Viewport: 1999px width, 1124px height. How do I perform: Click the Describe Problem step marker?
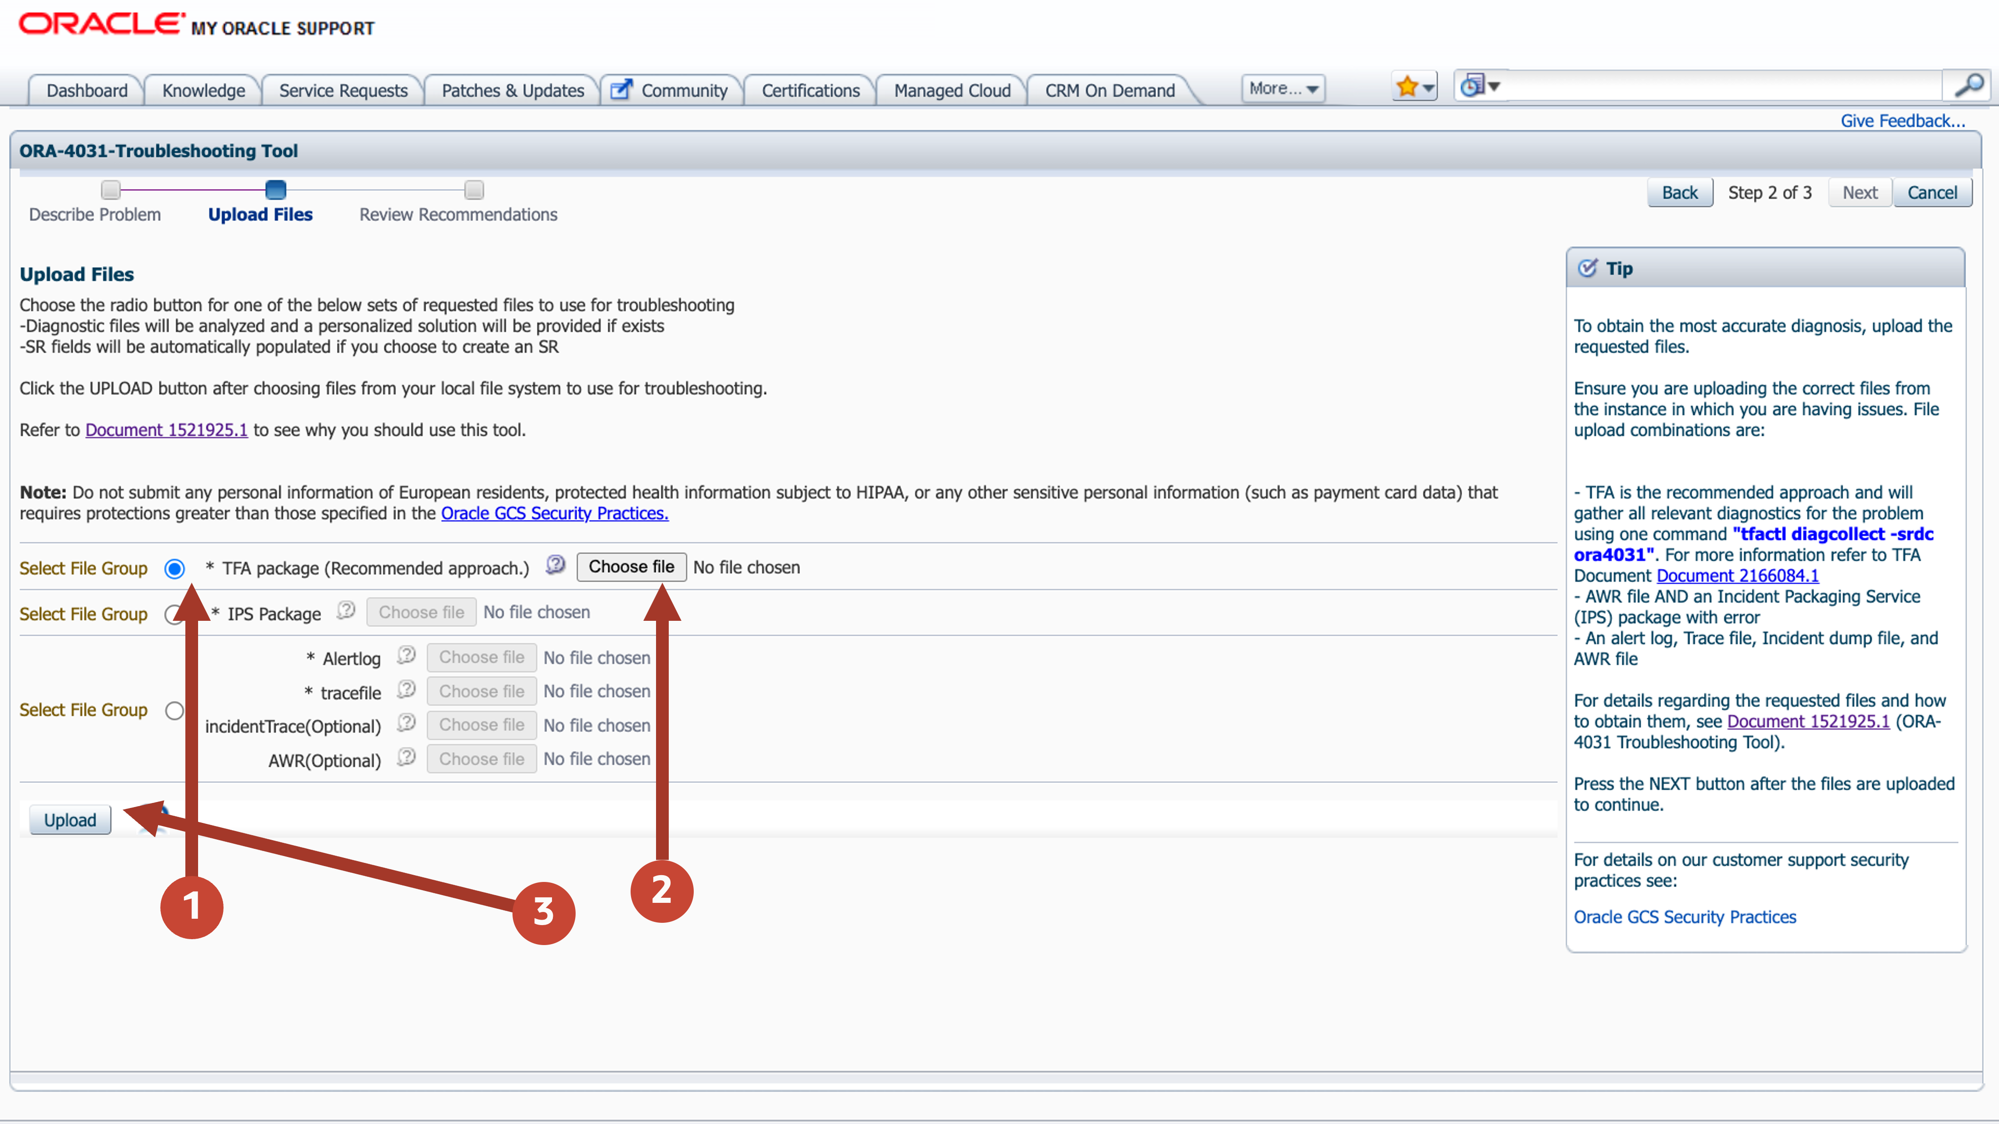pyautogui.click(x=111, y=190)
